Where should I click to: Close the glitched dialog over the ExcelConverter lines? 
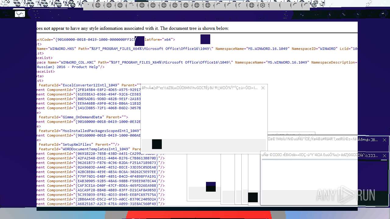click(263, 88)
